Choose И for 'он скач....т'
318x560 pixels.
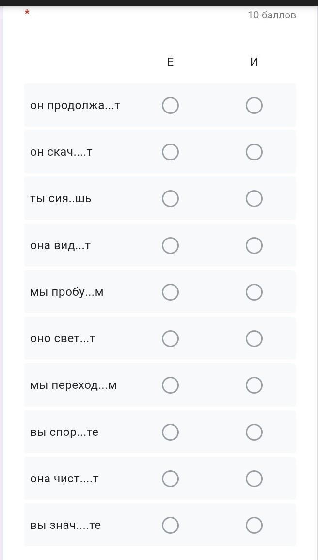click(x=254, y=152)
